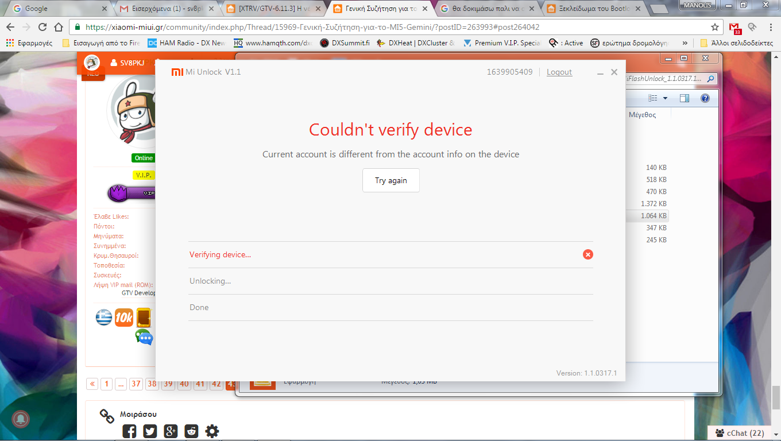Bookmark this page with the star icon
The width and height of the screenshot is (781, 441).
(x=714, y=27)
